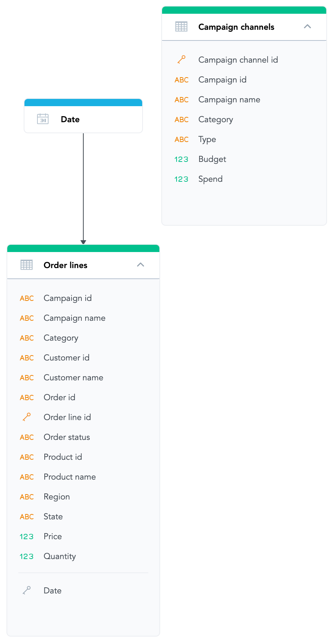Select the Spend fact in Campaign channels
331x640 pixels.
210,179
